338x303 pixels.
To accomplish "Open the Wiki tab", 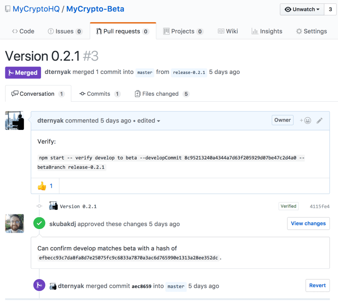I will (228, 31).
